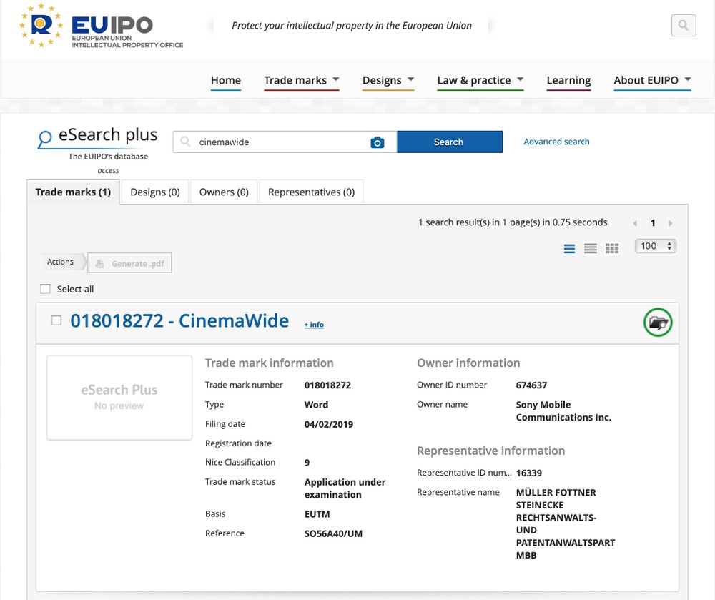Check the 018018272 CinemaWide result checkbox
Viewport: 715px width, 600px height.
pos(56,320)
